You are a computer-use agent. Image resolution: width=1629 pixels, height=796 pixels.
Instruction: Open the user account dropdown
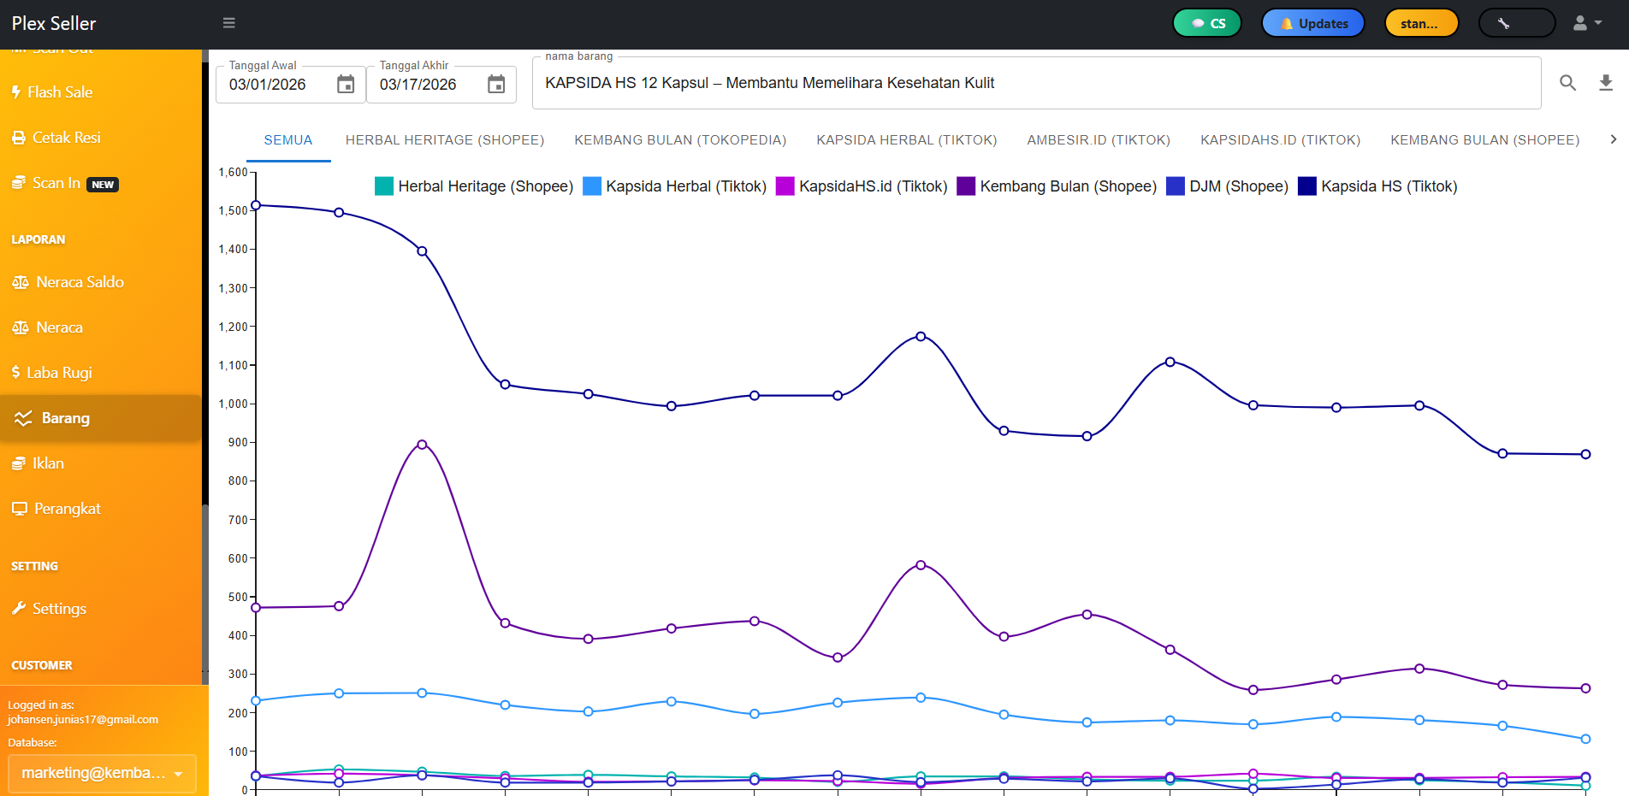(x=1587, y=23)
